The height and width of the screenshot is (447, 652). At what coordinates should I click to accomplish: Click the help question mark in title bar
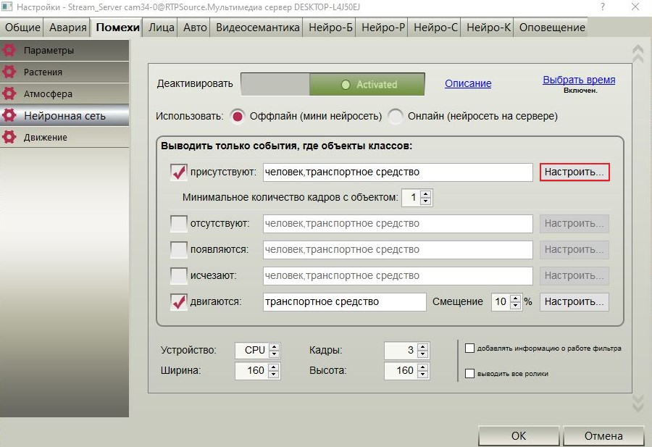click(603, 7)
